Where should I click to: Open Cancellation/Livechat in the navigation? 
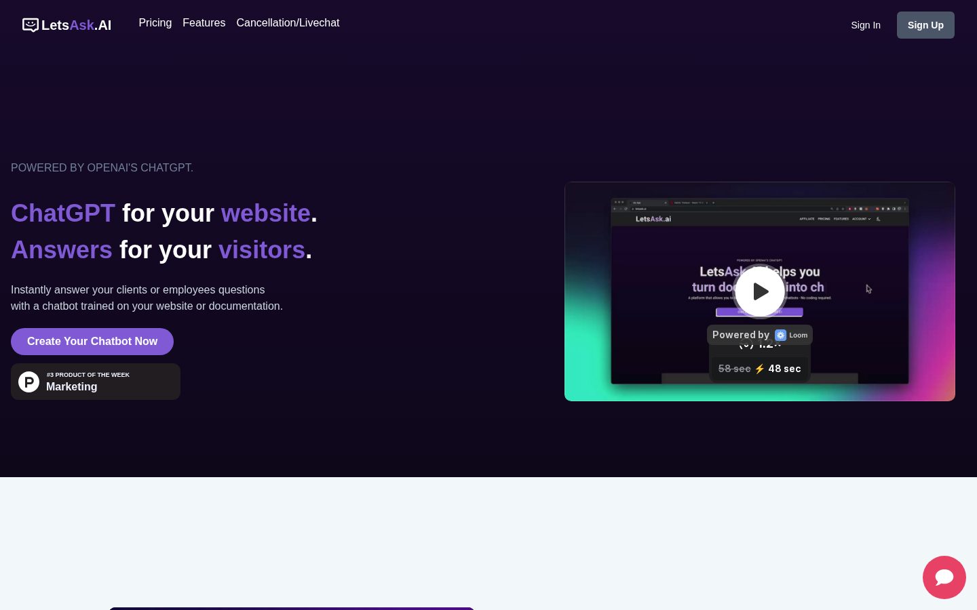[288, 23]
